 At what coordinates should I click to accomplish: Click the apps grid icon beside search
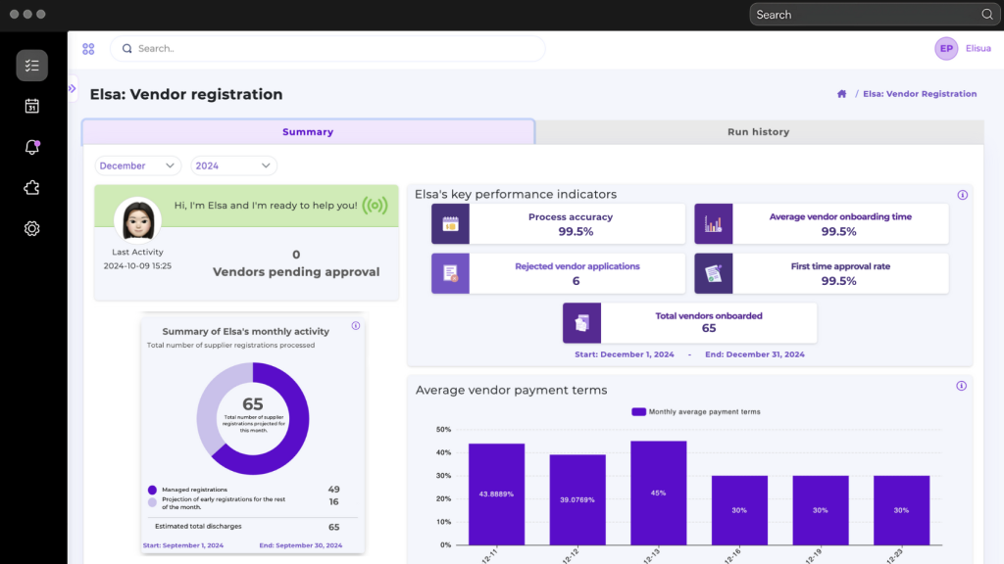tap(88, 49)
